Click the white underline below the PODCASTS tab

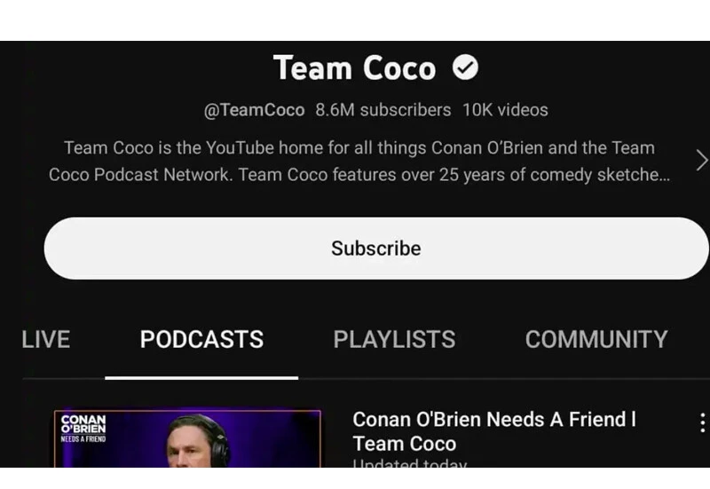(x=201, y=377)
